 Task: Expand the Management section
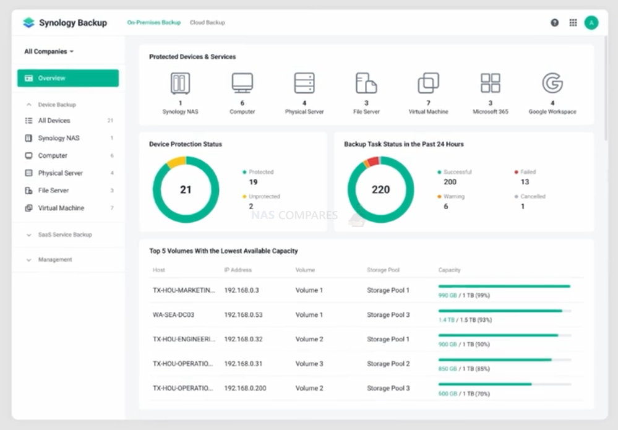pyautogui.click(x=29, y=260)
